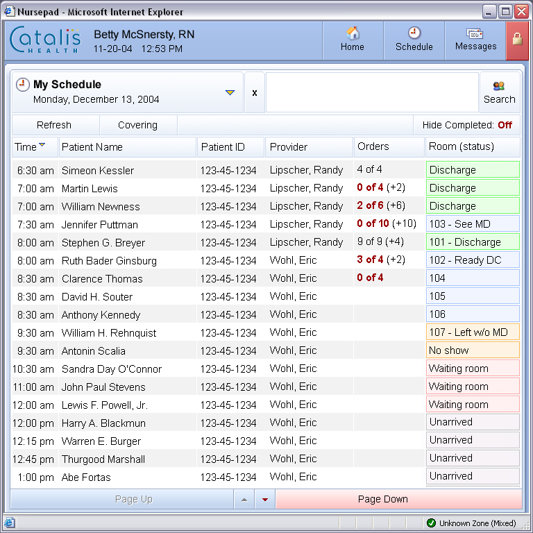This screenshot has width=533, height=533.
Task: Click the Unknown Zone security checkmark
Action: click(x=431, y=523)
